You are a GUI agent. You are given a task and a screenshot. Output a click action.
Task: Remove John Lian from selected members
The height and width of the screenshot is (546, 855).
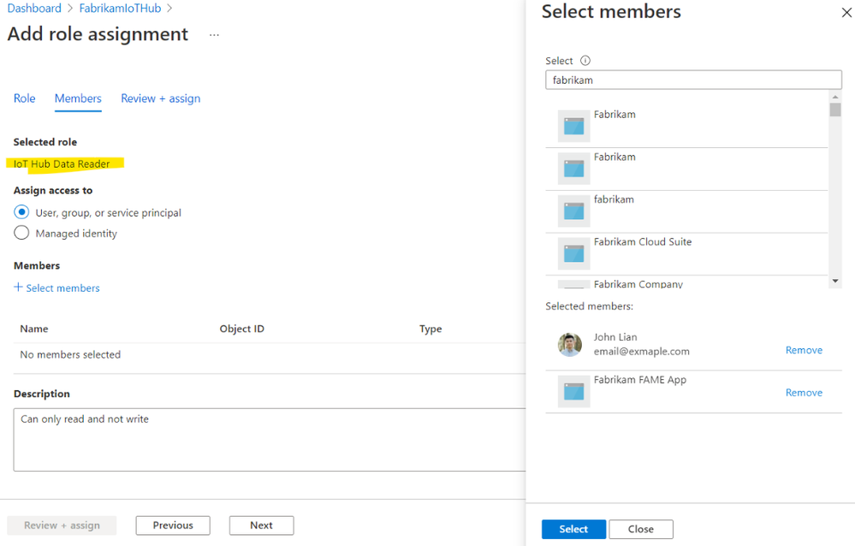[x=804, y=350]
